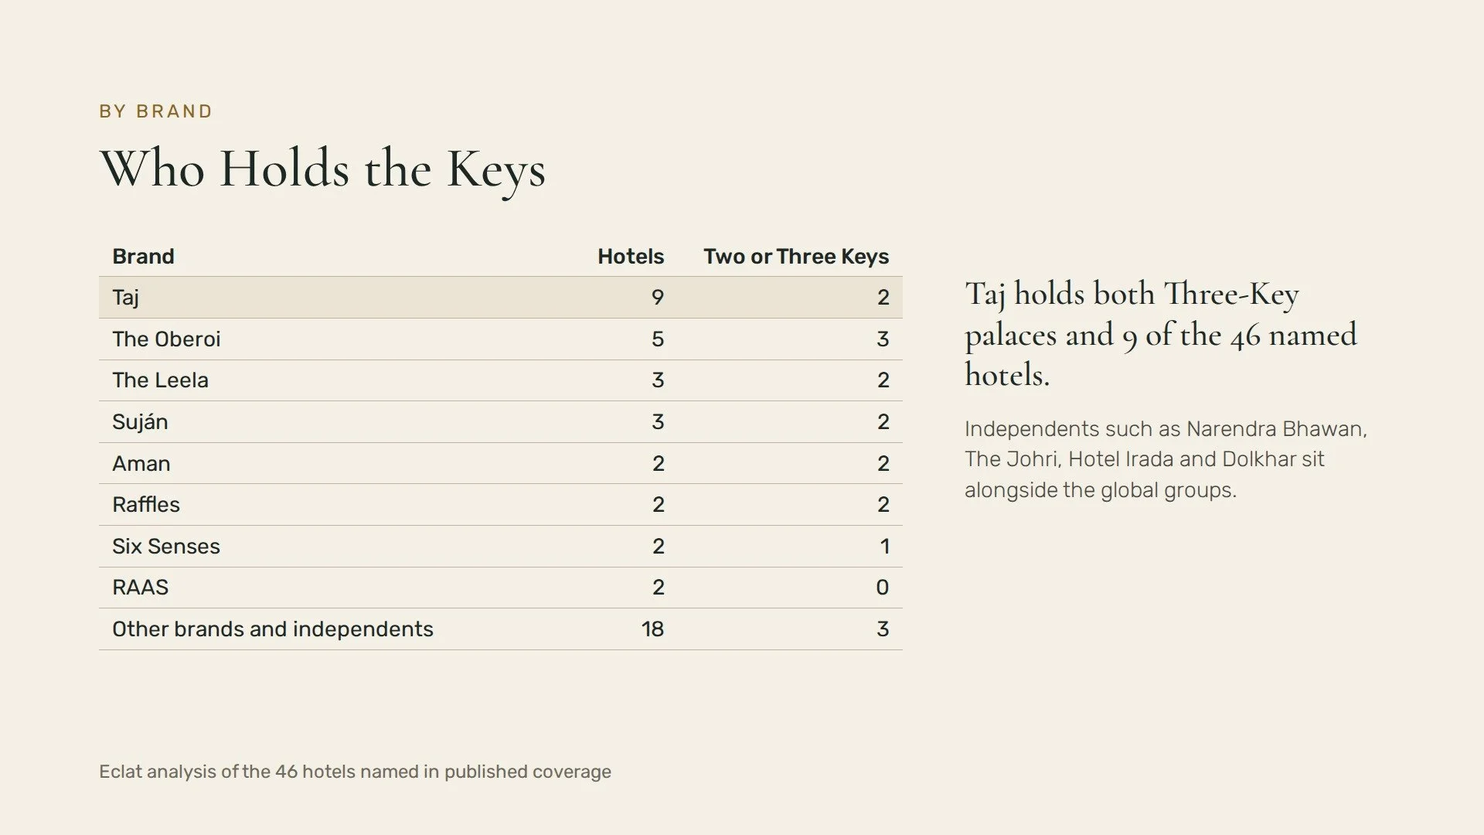
Task: Select The Leela brand row
Action: click(x=501, y=380)
